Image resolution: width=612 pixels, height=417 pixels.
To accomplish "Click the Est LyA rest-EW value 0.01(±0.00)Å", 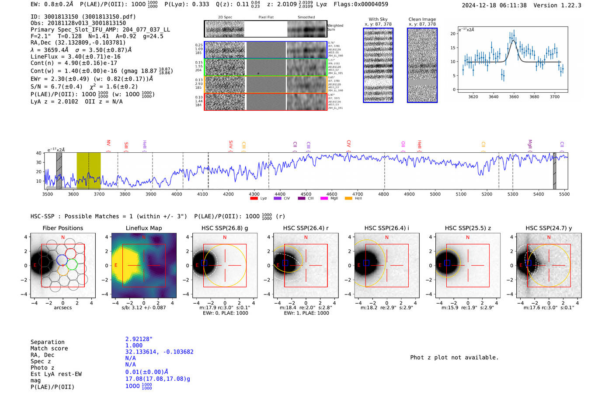I will pos(147,372).
